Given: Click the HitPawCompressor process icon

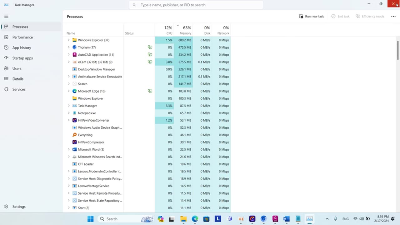Looking at the screenshot, I should pos(74,142).
